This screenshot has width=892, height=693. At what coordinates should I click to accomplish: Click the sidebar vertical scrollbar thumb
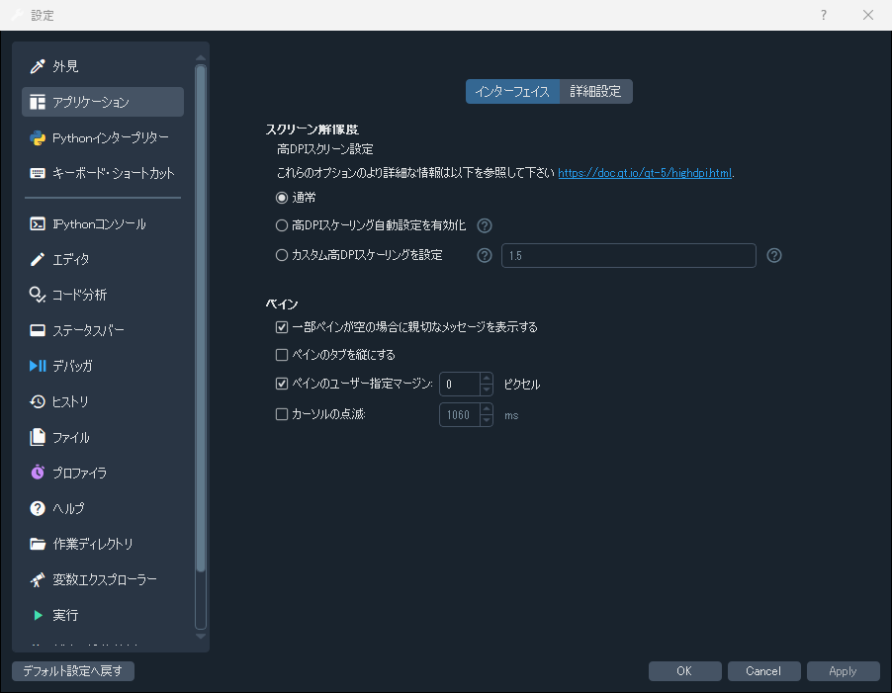[200, 318]
